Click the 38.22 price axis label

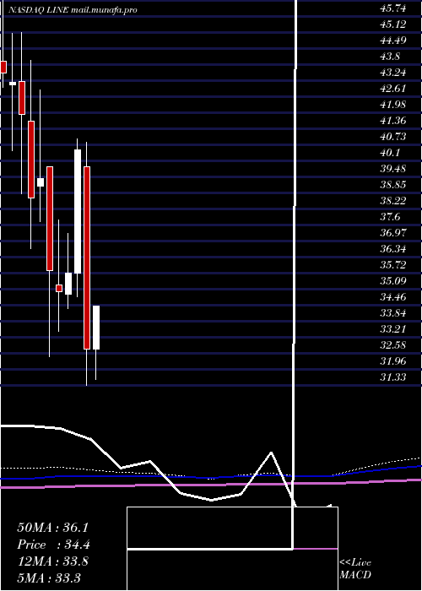[393, 201]
